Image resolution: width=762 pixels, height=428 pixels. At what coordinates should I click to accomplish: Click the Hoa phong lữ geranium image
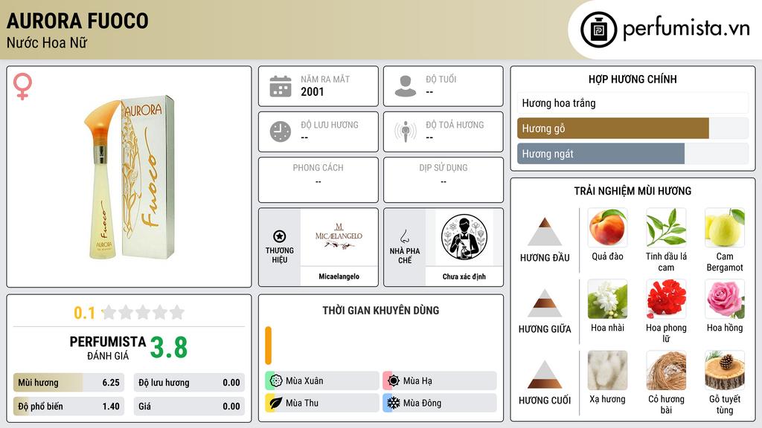coord(666,299)
